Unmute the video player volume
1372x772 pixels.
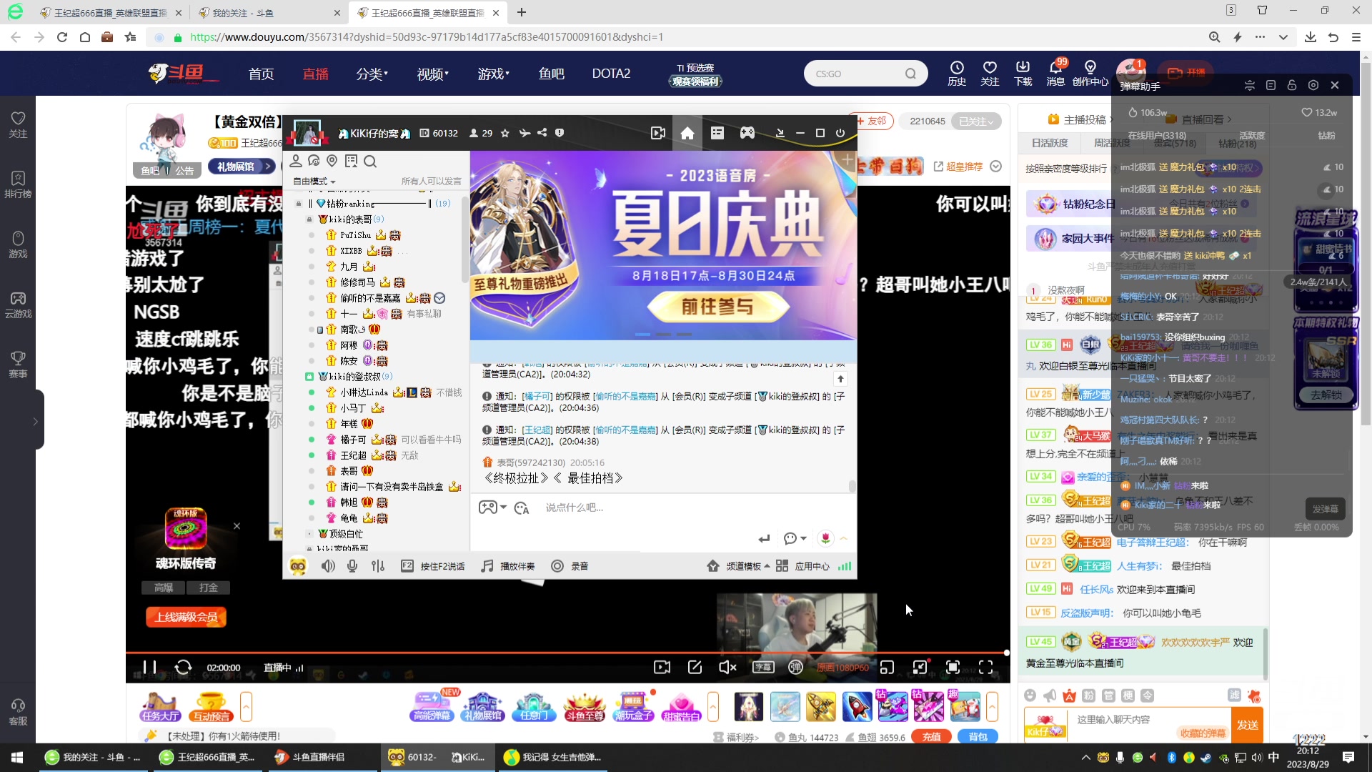pos(727,667)
